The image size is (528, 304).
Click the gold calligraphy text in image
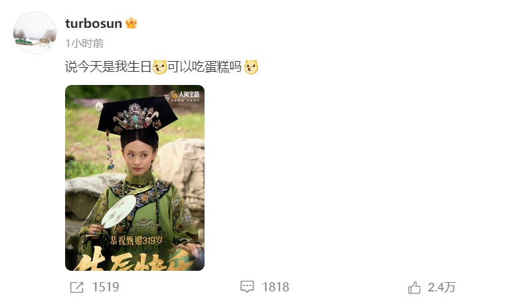click(135, 260)
